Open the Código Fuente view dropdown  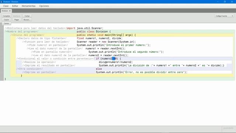[x=224, y=16]
